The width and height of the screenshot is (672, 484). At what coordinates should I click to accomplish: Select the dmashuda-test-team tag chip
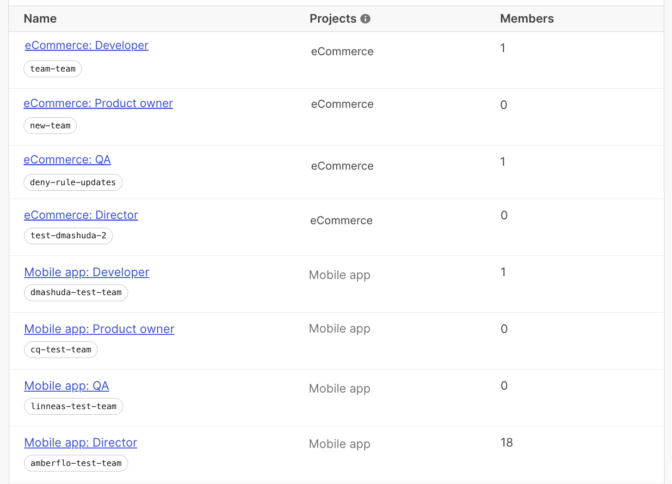tap(76, 292)
